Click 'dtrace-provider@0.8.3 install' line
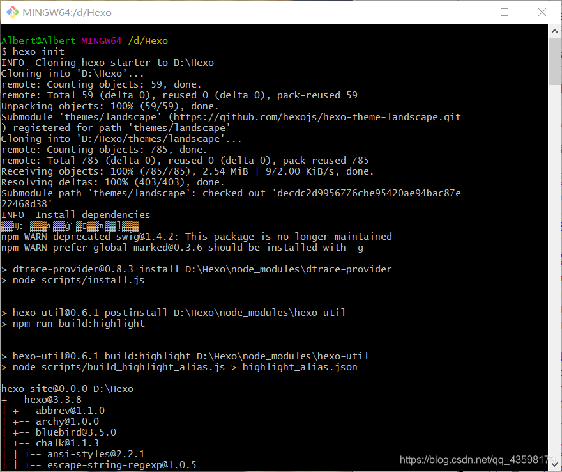562x472 pixels. (x=197, y=269)
